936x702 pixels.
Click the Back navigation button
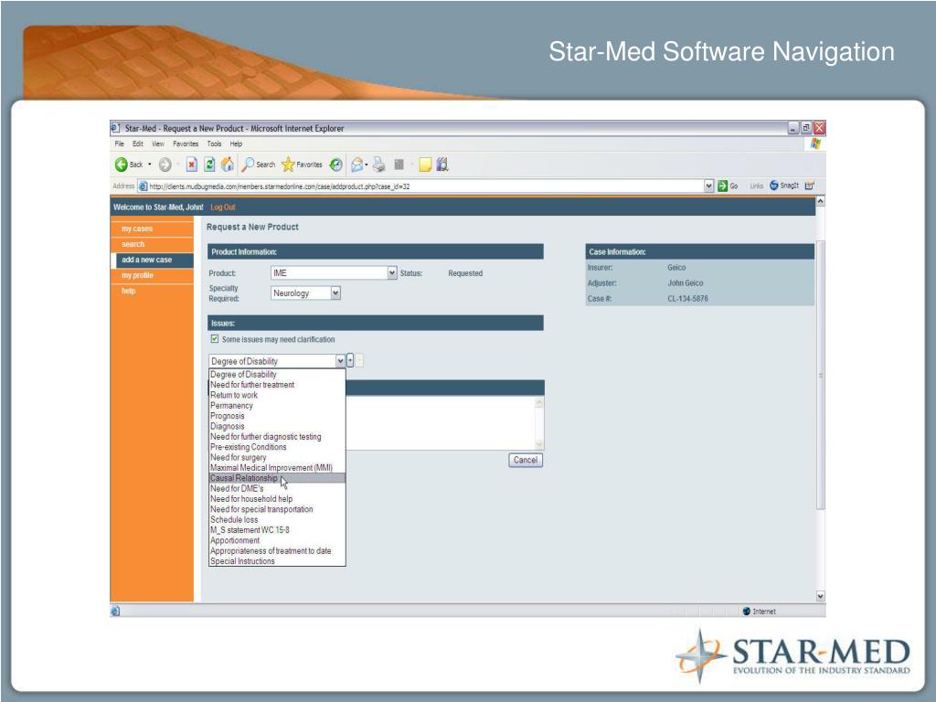(x=129, y=165)
